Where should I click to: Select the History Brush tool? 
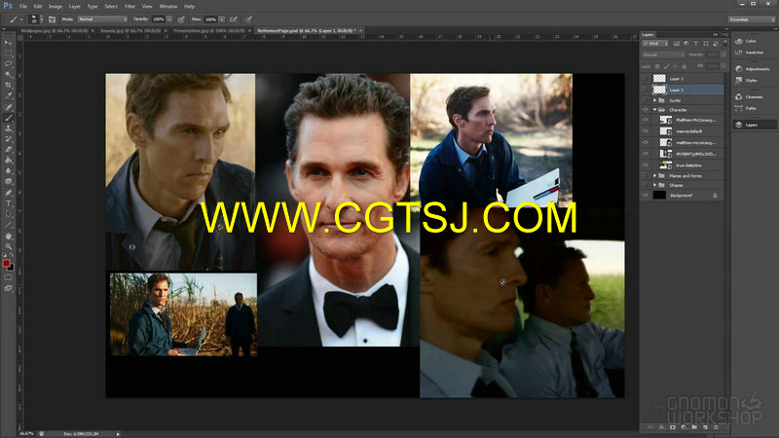pyautogui.click(x=8, y=139)
